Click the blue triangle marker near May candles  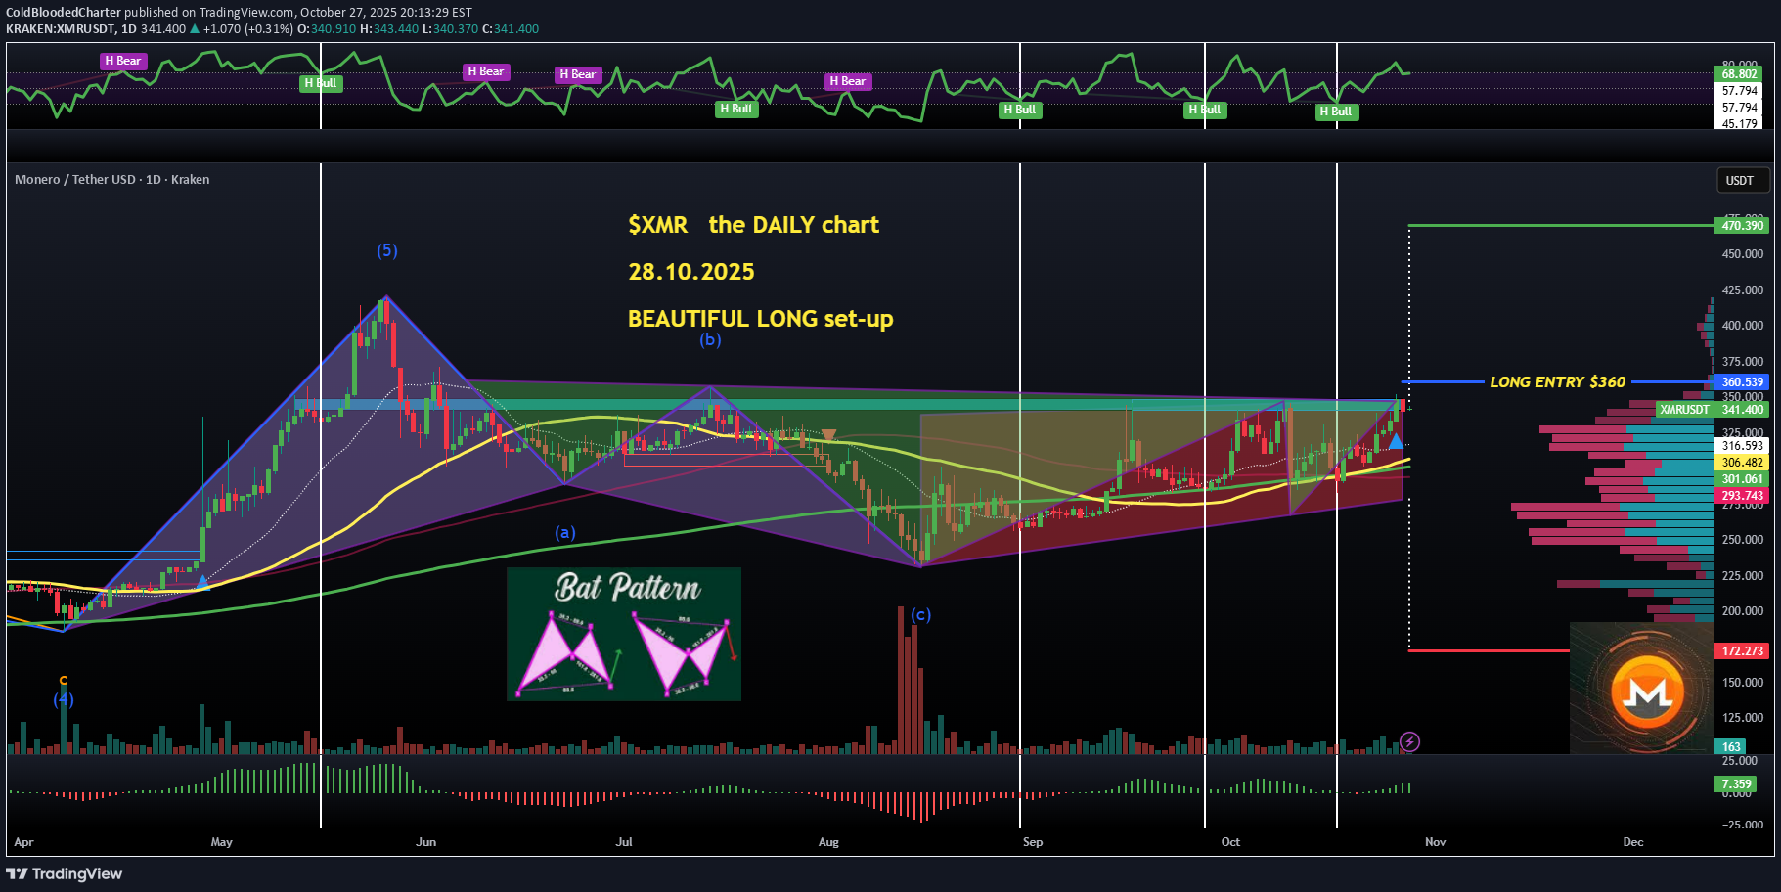pyautogui.click(x=201, y=580)
